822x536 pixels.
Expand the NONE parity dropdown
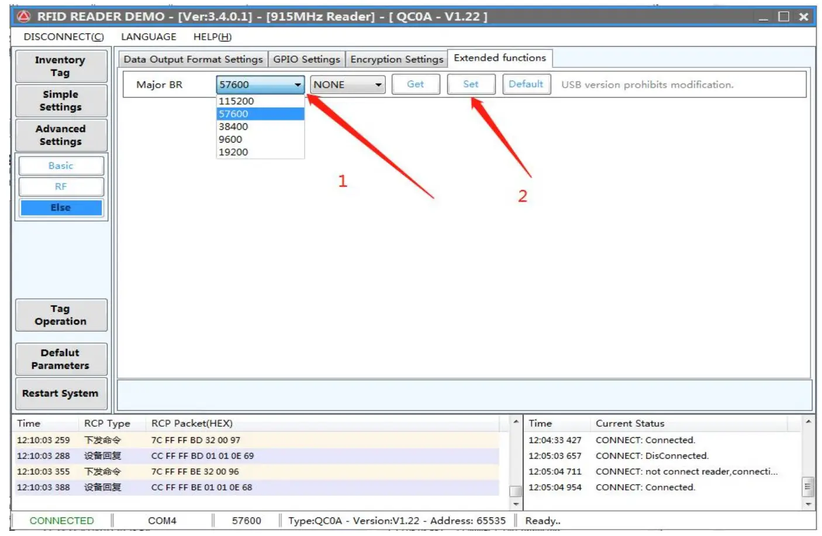tap(378, 85)
